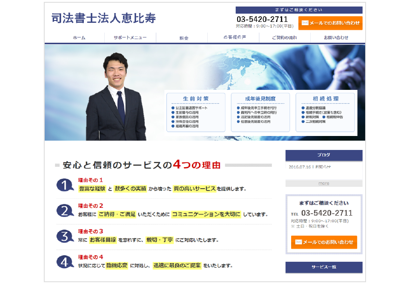Click the 相続処理 banner panel

[325, 112]
